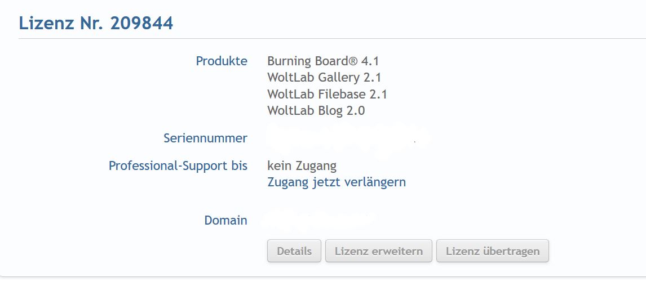
Task: Click the blurred serial number value
Action: [x=347, y=138]
